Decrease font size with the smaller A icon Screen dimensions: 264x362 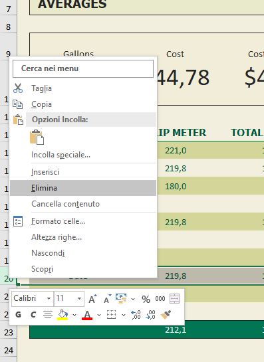click(x=108, y=299)
